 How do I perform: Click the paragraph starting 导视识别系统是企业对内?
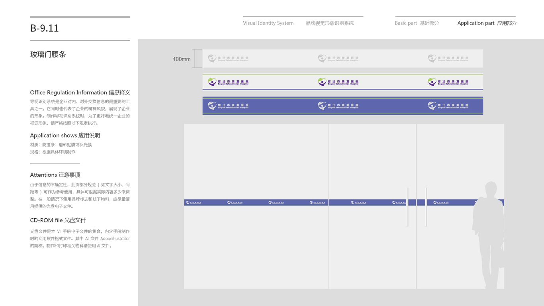(80, 112)
